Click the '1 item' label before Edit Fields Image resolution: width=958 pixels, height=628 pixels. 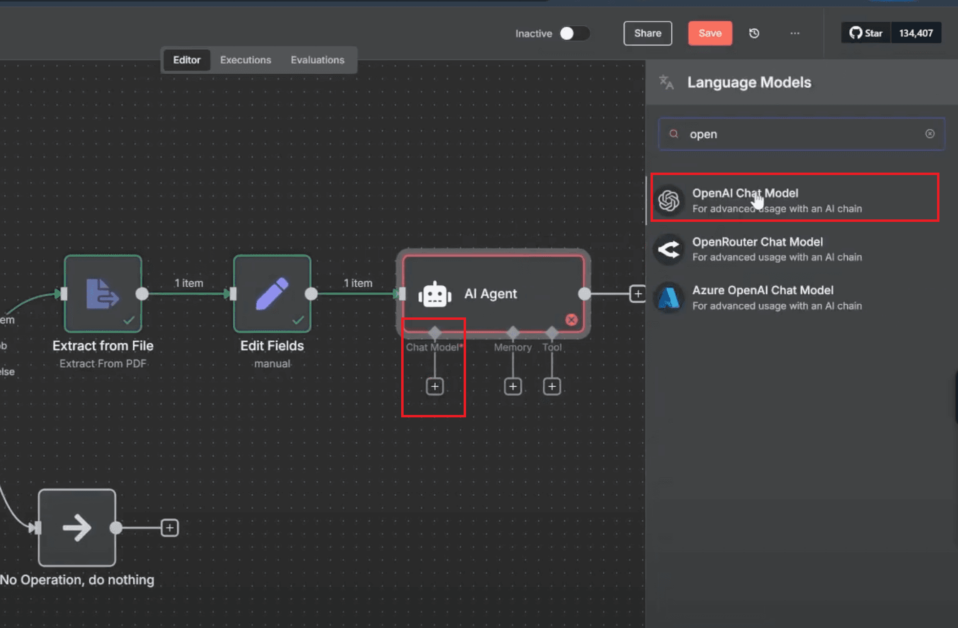coord(189,283)
